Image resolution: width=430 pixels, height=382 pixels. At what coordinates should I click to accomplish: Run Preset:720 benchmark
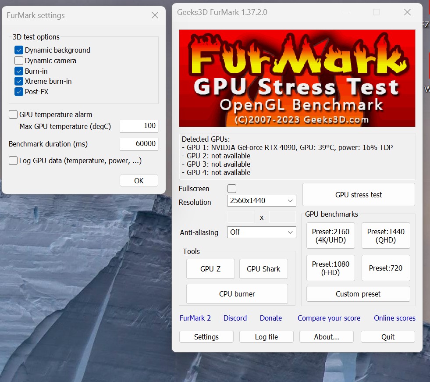click(386, 268)
